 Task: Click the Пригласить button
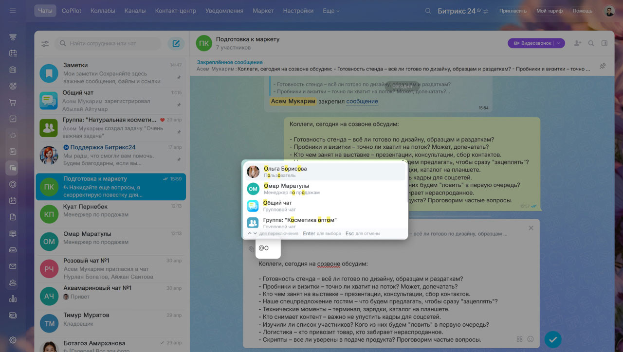pyautogui.click(x=513, y=11)
